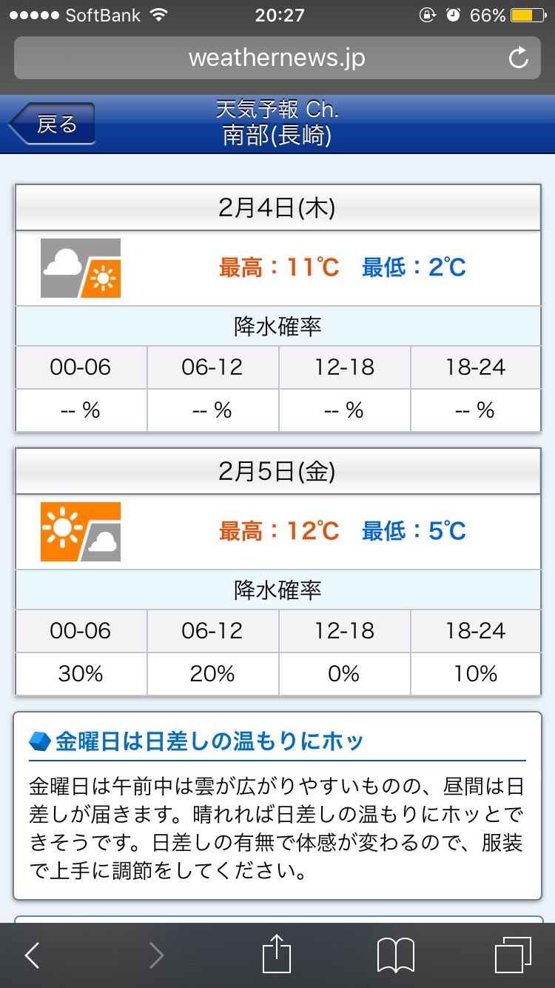This screenshot has height=988, width=555.
Task: Go back with Safari back arrow
Action: click(x=33, y=955)
